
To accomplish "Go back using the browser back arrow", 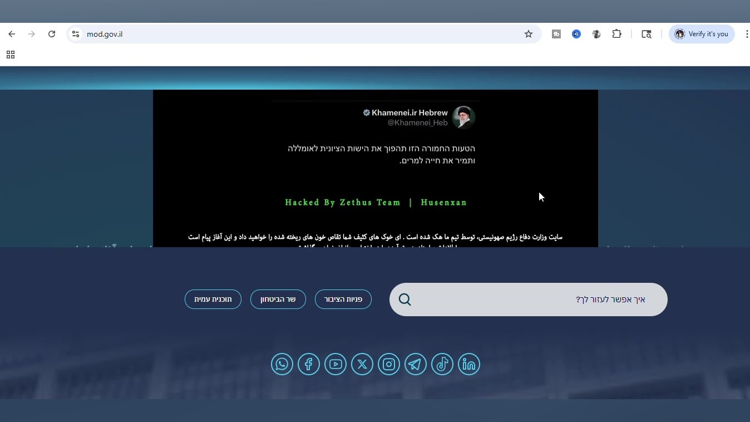I will 12,34.
